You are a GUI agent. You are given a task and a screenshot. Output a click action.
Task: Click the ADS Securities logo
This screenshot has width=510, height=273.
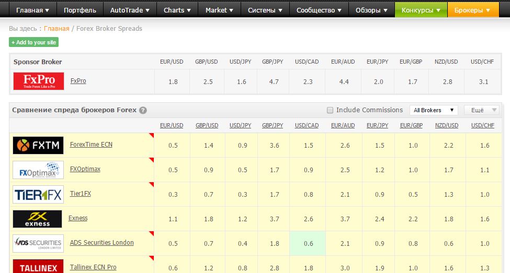pos(38,243)
